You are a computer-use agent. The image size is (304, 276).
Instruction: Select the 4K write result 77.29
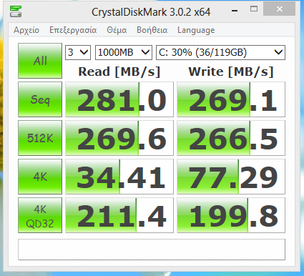(231, 177)
